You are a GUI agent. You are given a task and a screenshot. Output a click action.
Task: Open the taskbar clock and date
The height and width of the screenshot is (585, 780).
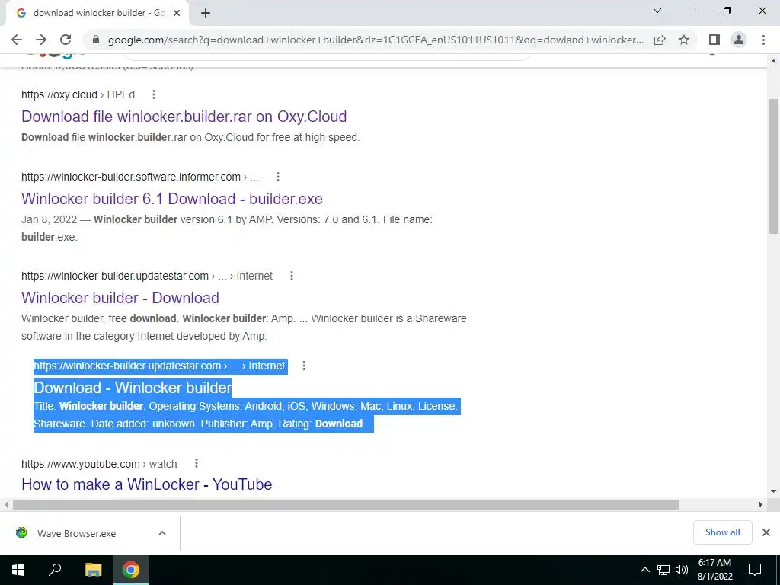point(714,570)
